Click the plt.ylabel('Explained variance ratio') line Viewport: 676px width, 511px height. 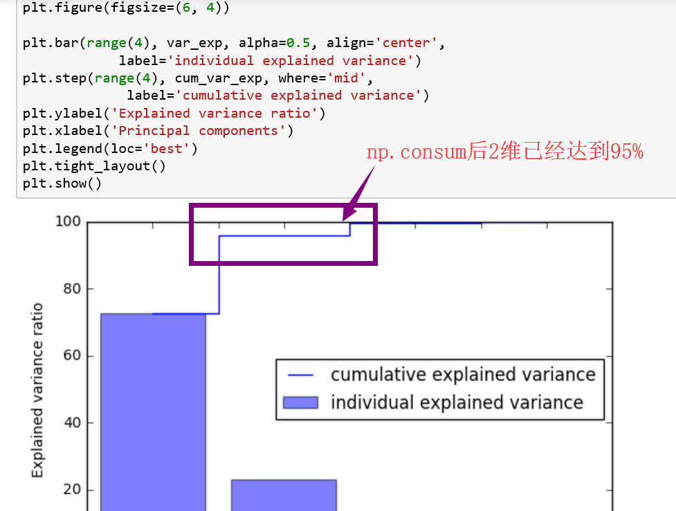coord(174,114)
